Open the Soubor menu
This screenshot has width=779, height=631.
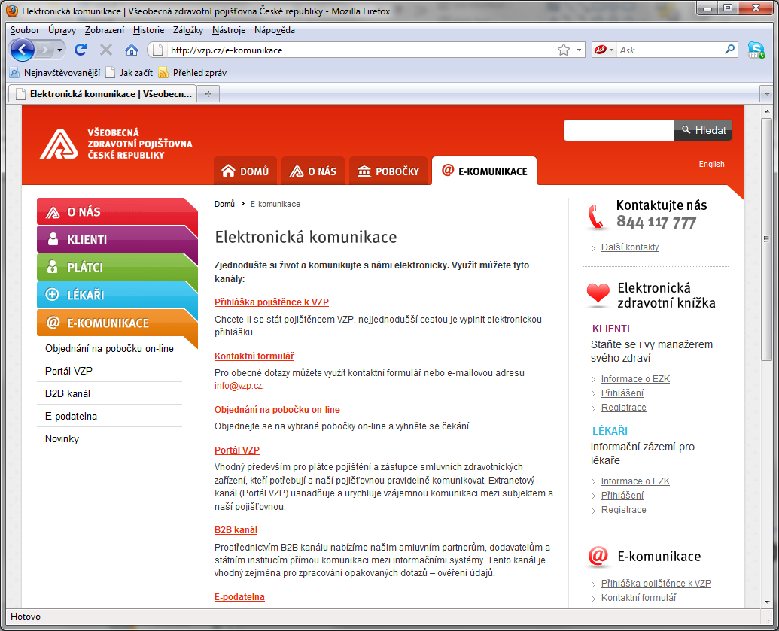[x=25, y=30]
